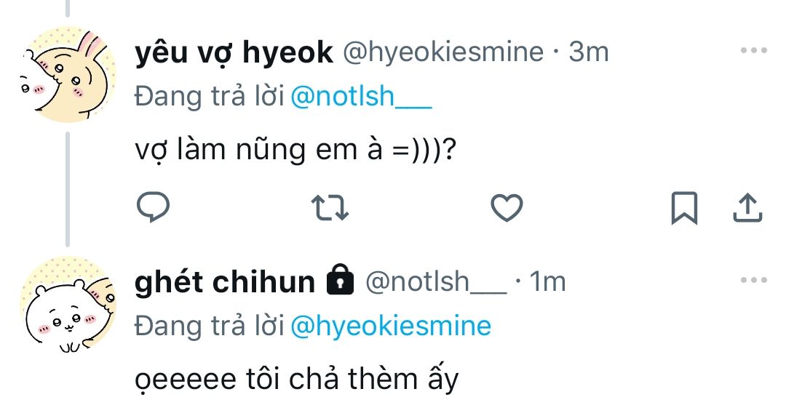This screenshot has height=413, width=786.
Task: Open the 3m timestamp of first tweet
Action: point(588,52)
